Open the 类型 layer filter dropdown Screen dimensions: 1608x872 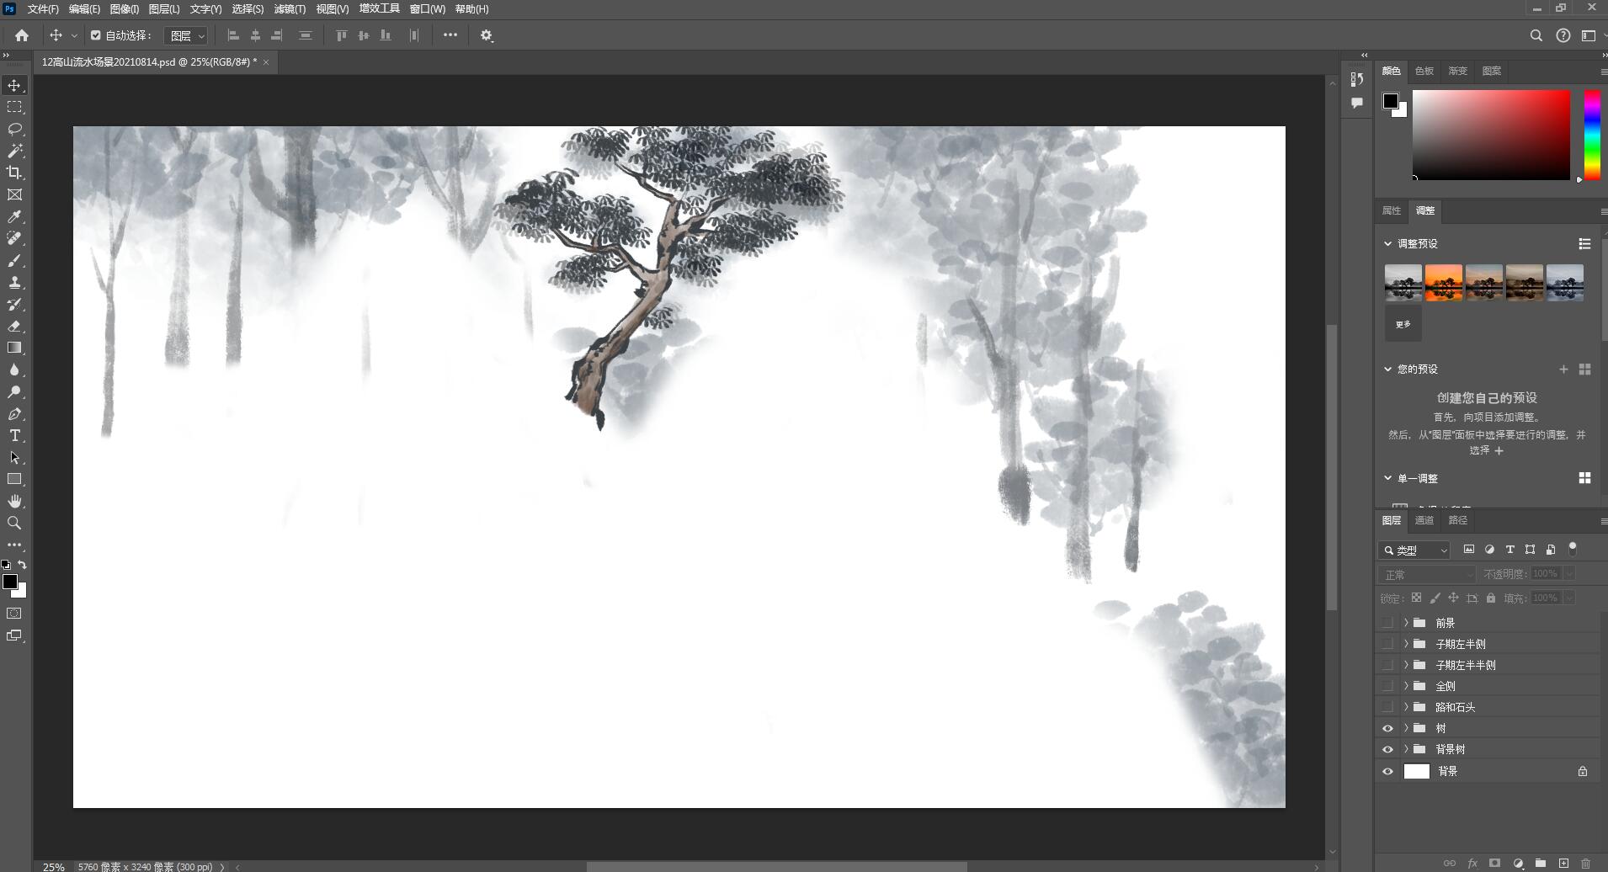point(1414,550)
